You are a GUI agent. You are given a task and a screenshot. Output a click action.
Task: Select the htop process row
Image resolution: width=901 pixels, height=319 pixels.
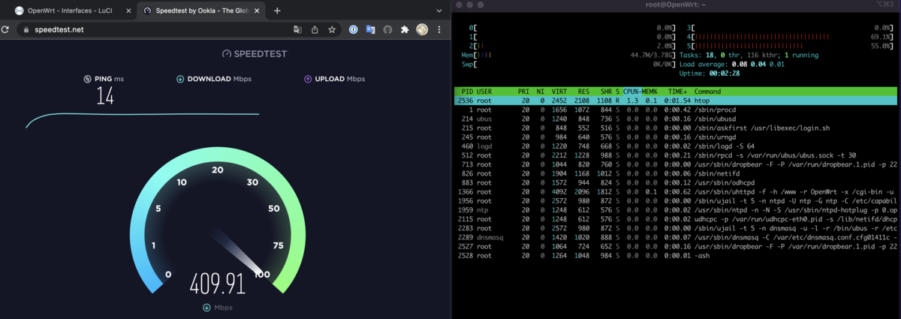point(676,101)
